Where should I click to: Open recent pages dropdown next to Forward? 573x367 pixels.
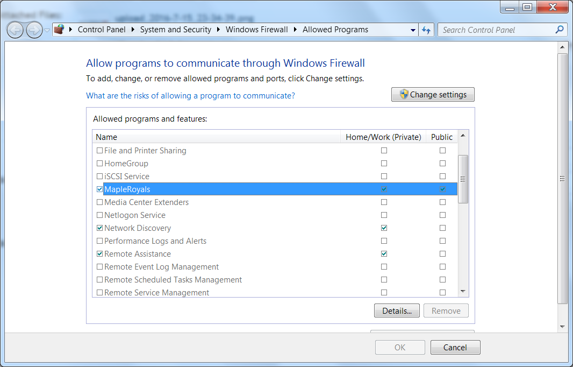[x=47, y=30]
